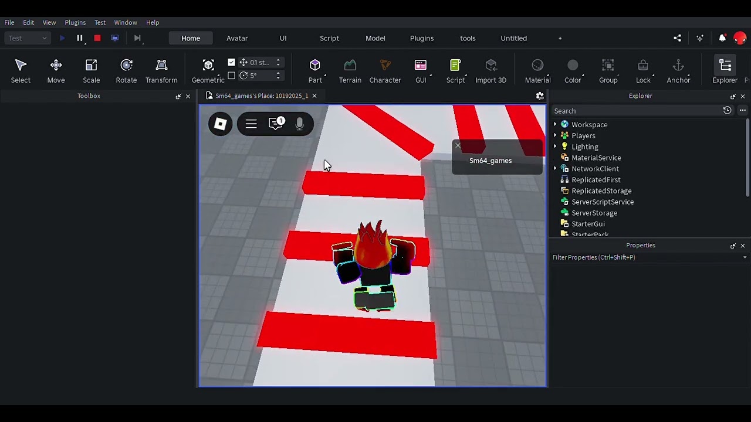This screenshot has height=422, width=751.
Task: Activate the Move tool
Action: 56,70
